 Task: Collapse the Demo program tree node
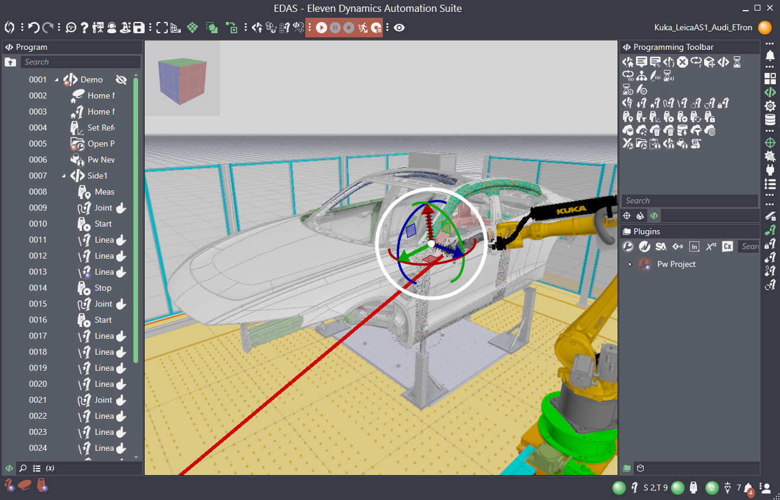(57, 80)
